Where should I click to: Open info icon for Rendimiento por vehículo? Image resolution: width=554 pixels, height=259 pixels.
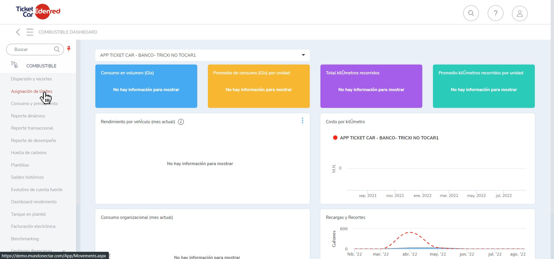tap(181, 122)
